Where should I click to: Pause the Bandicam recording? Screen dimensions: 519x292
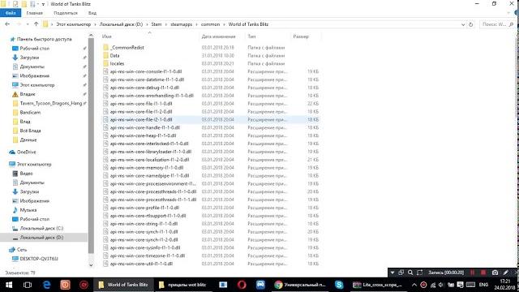pos(472,273)
